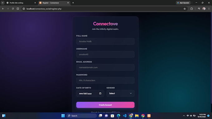Click the FULL NAME label
Viewport: 212px width, 119px height.
point(82,36)
